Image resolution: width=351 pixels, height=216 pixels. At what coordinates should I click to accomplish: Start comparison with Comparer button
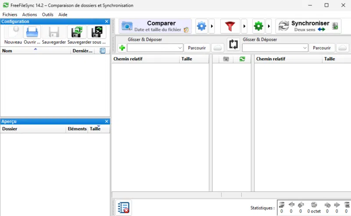pyautogui.click(x=155, y=26)
